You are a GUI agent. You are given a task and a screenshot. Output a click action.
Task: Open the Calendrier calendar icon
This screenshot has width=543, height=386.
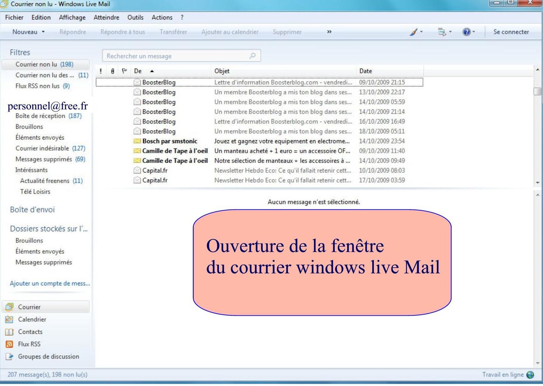tap(10, 319)
